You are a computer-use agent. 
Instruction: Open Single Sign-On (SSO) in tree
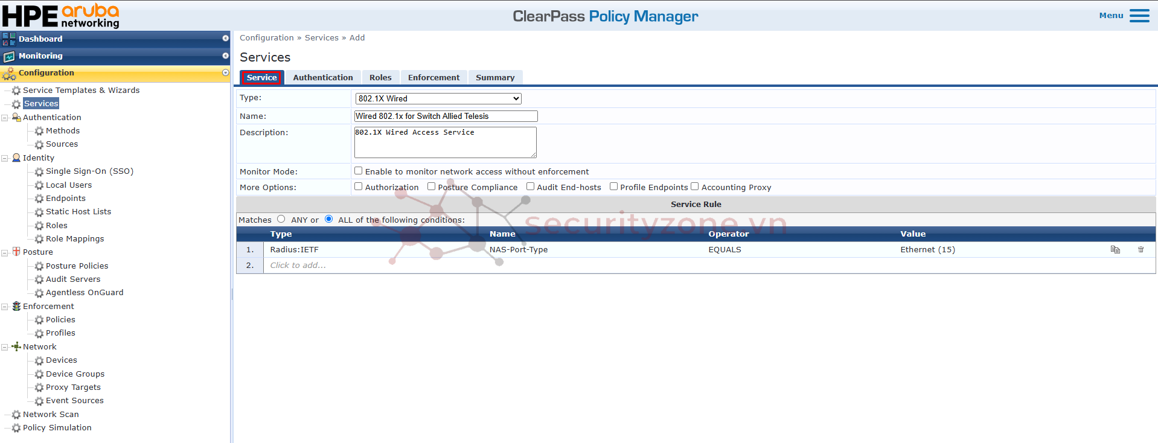pyautogui.click(x=89, y=171)
